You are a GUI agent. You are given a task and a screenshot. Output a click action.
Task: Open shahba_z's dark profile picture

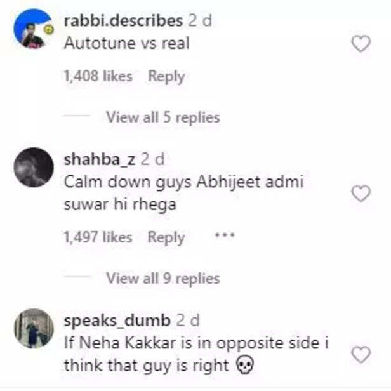point(34,168)
